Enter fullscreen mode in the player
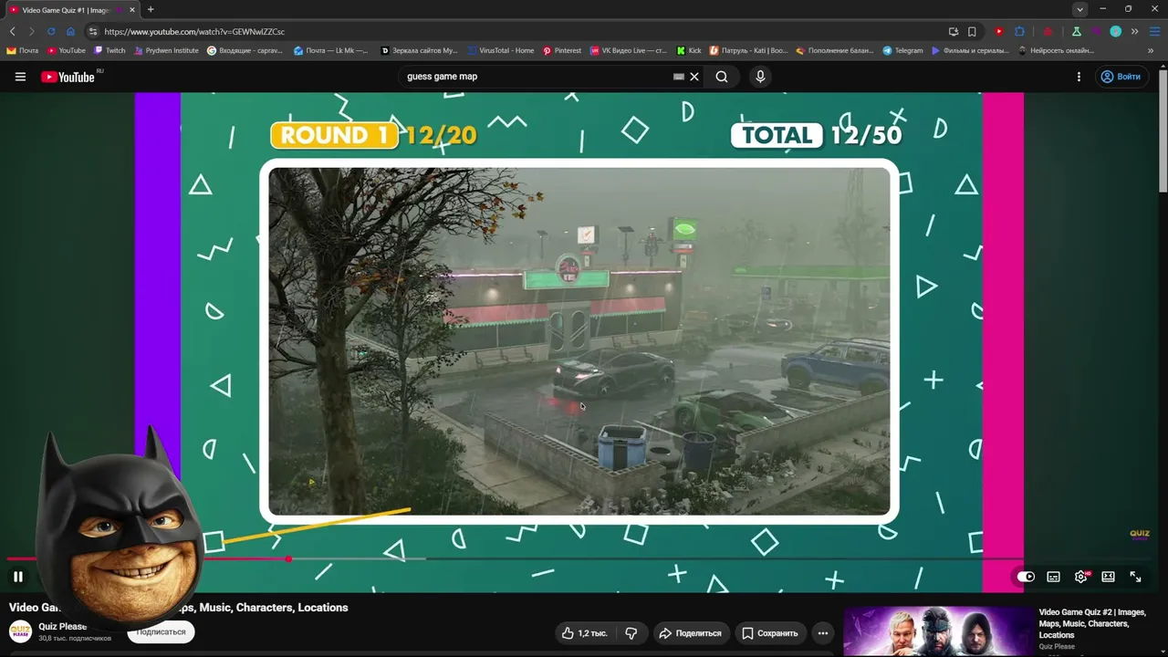The image size is (1168, 657). [1135, 577]
